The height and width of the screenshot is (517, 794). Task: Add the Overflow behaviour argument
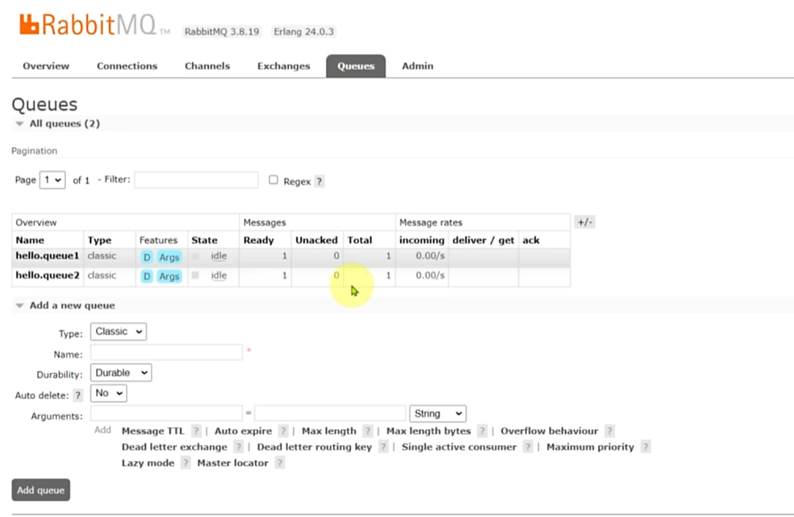(x=550, y=431)
